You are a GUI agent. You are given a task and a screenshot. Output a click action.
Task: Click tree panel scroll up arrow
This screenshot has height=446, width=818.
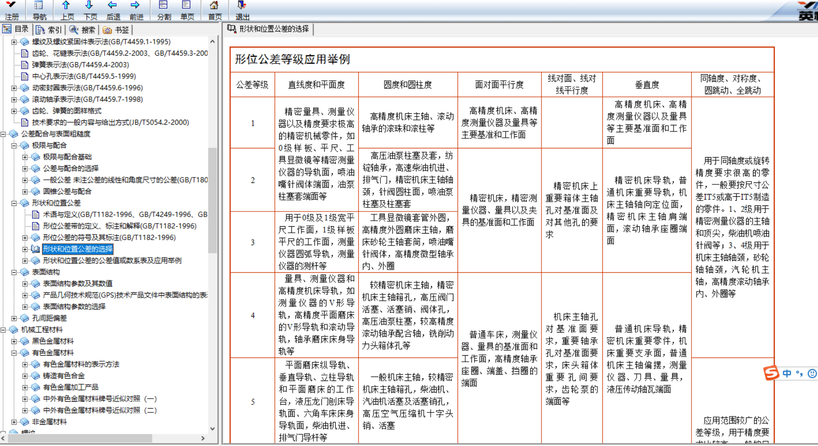coord(212,41)
